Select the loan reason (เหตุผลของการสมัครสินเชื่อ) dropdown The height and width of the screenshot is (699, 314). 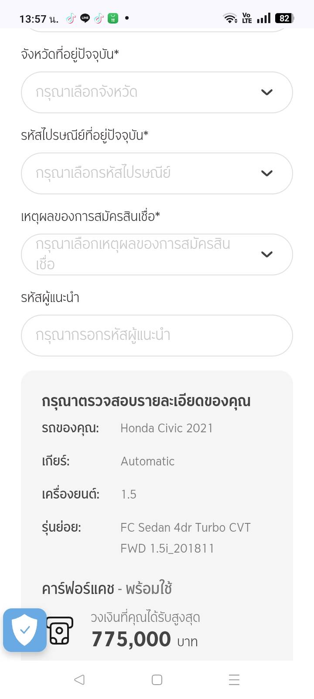tap(157, 254)
